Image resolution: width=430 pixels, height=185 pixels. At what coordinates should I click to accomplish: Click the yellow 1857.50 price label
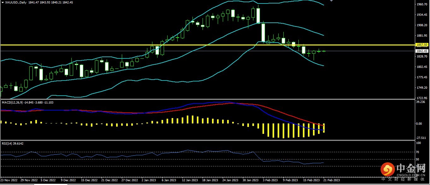(421, 45)
